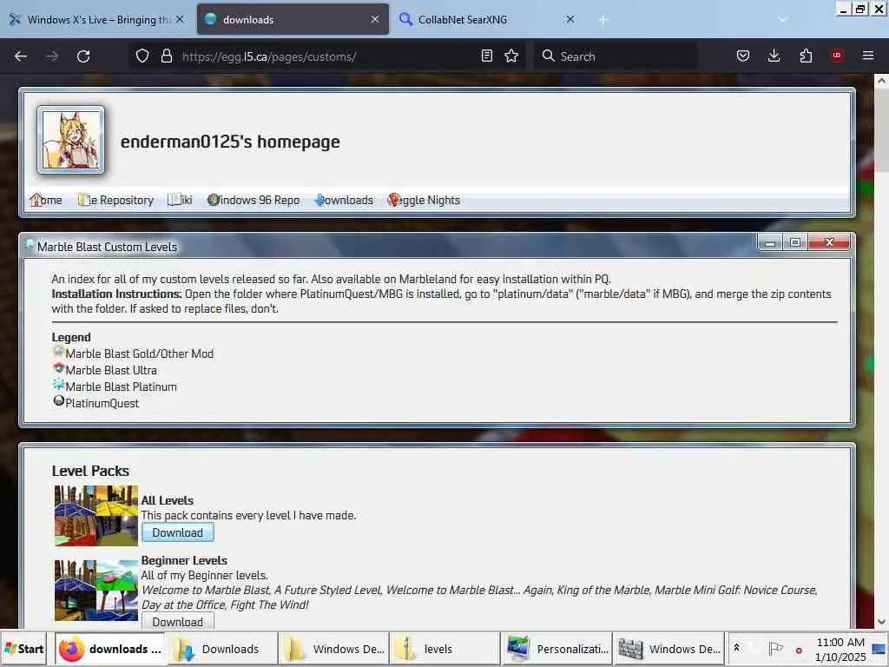Show hidden system tray icons
This screenshot has height=667, width=889.
click(736, 648)
